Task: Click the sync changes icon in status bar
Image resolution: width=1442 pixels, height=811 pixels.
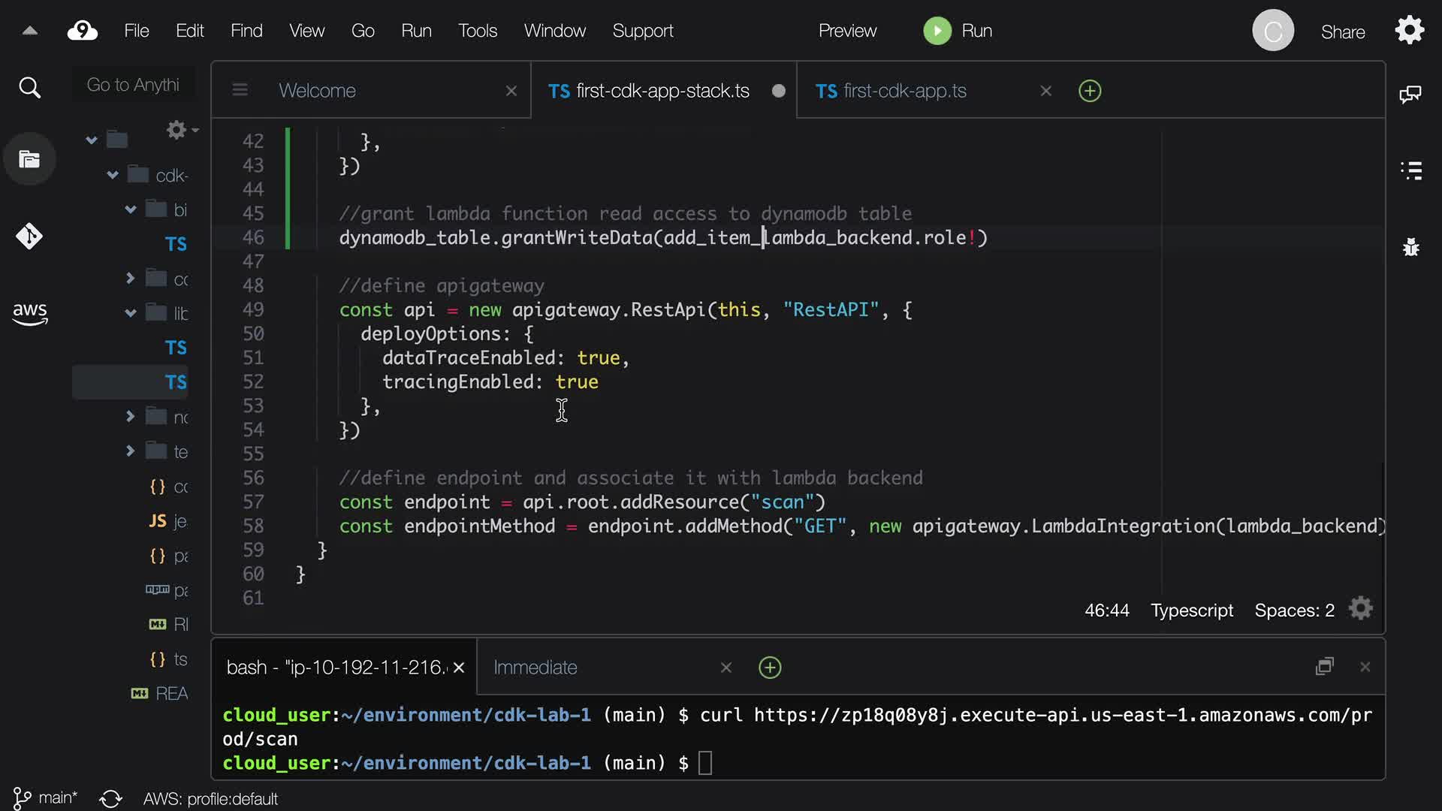Action: pos(110,798)
